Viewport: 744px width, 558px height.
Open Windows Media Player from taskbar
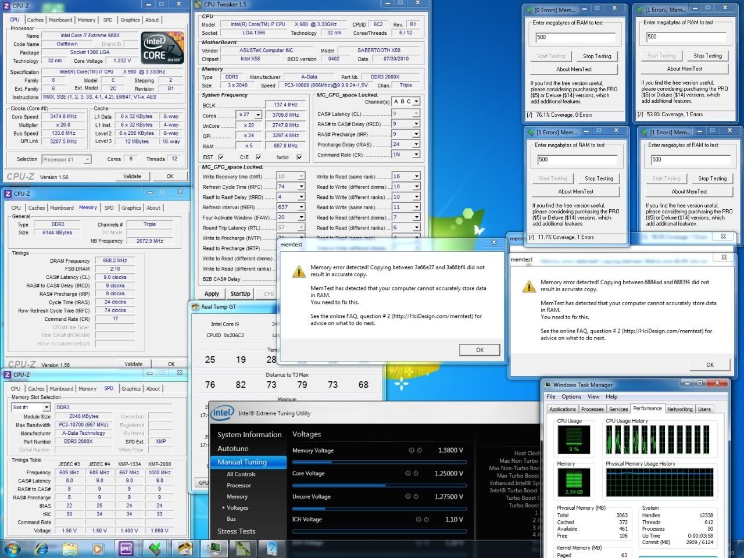[x=98, y=548]
